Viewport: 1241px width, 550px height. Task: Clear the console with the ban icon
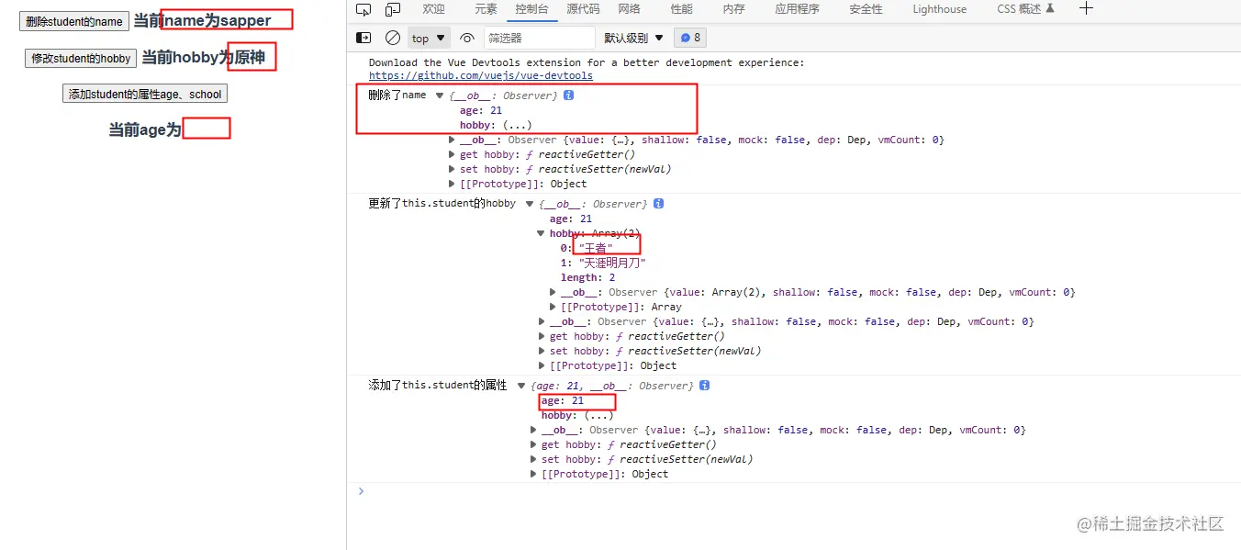tap(393, 38)
